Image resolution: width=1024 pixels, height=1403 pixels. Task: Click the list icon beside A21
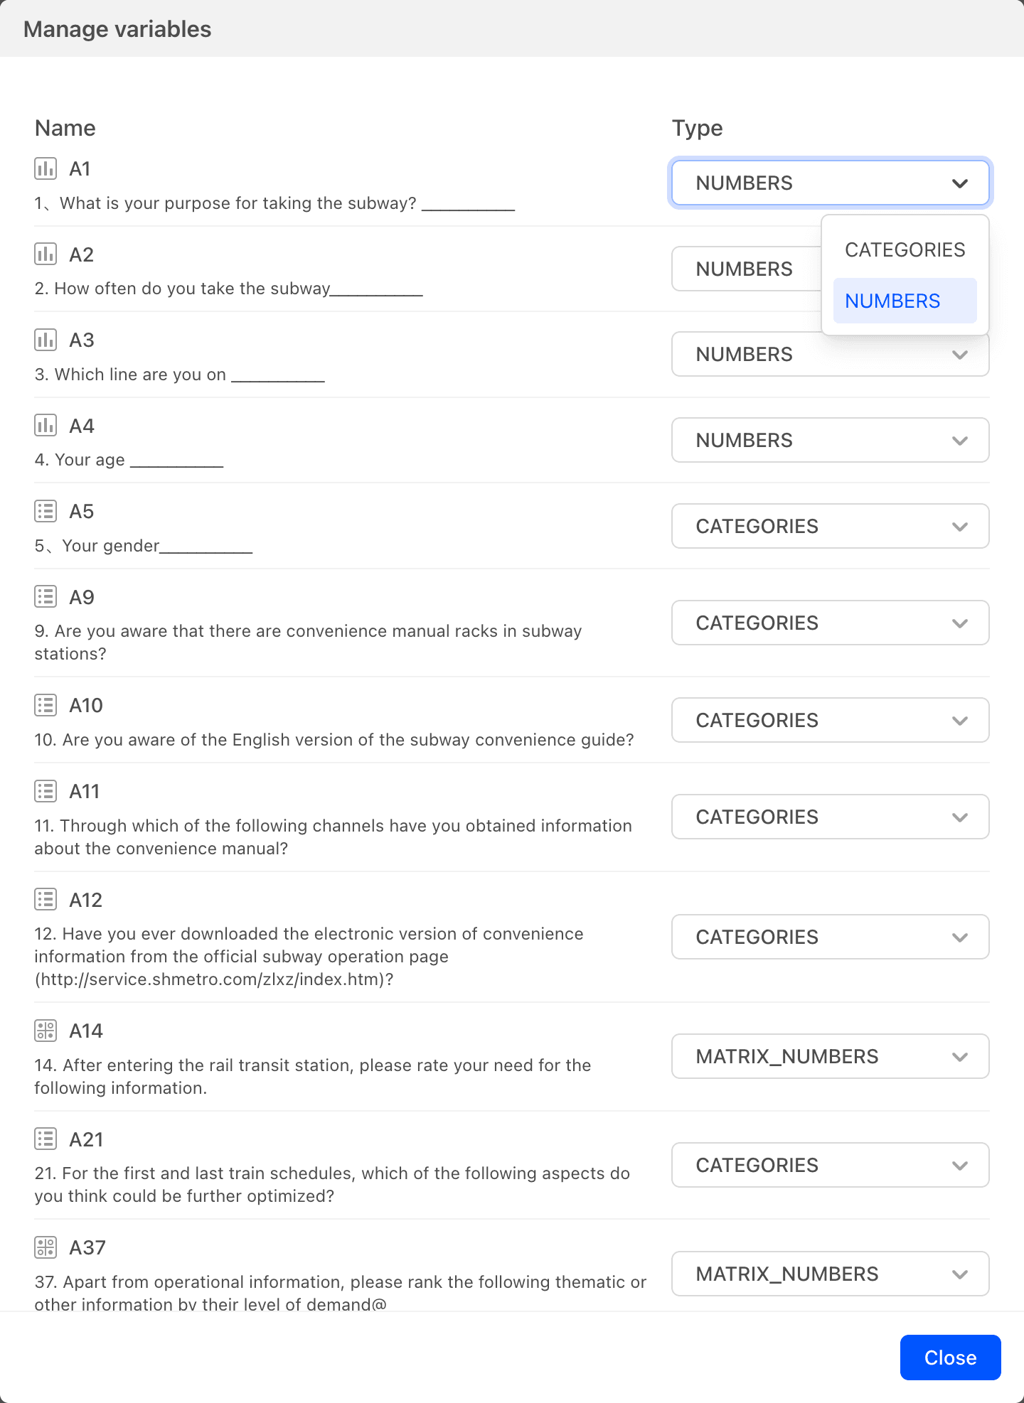[x=46, y=1139]
